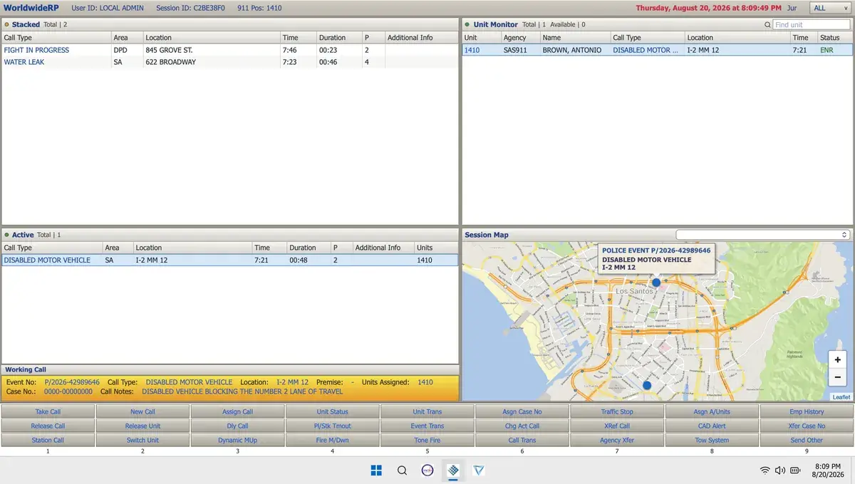Click the Asgn A/Units button
The width and height of the screenshot is (855, 484).
[712, 411]
